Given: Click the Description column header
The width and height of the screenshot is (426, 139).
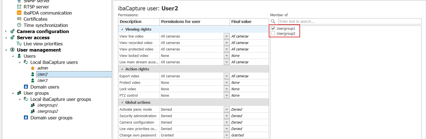Looking at the screenshot, I should pyautogui.click(x=139, y=22).
